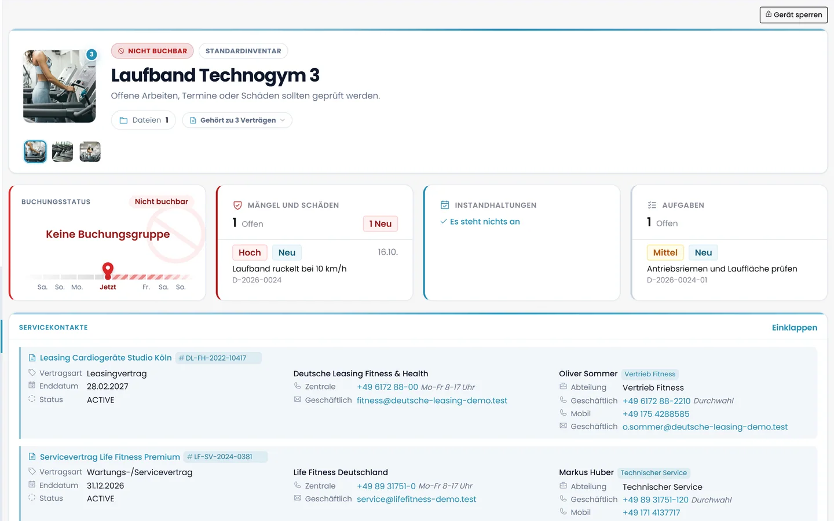
Task: Click the status icon in the Leasing contract
Action: pyautogui.click(x=32, y=399)
